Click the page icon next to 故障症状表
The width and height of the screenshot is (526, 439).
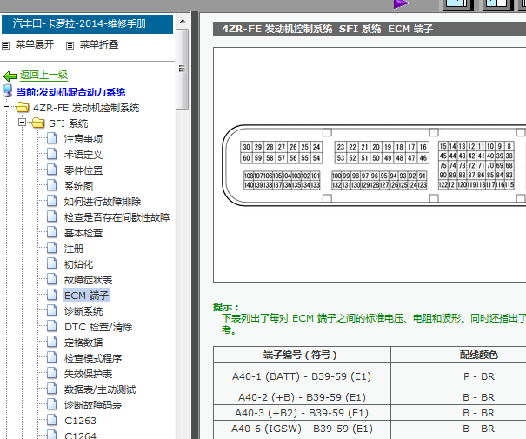click(x=52, y=279)
